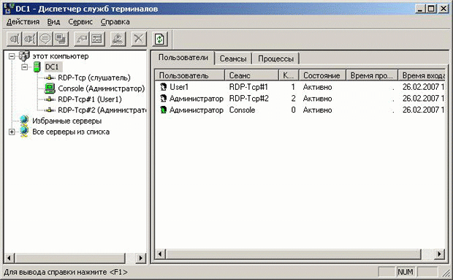Click the Send Message speech bubble icon

coord(45,39)
